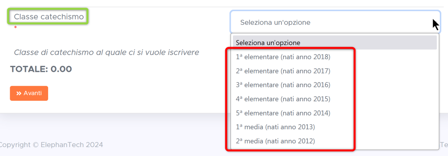
Task: Select 5ª elementare (nati anno 2014)
Action: tap(283, 113)
